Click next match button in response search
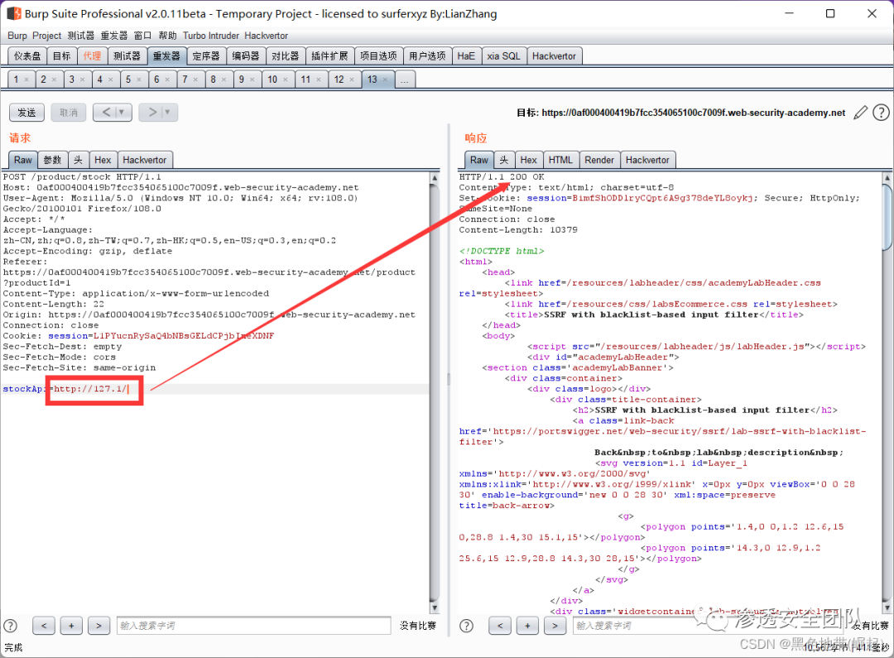This screenshot has height=658, width=894. (x=555, y=626)
